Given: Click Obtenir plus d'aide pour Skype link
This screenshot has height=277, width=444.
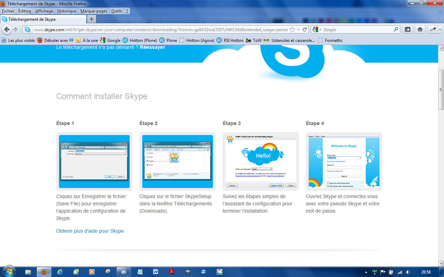Looking at the screenshot, I should 90,231.
